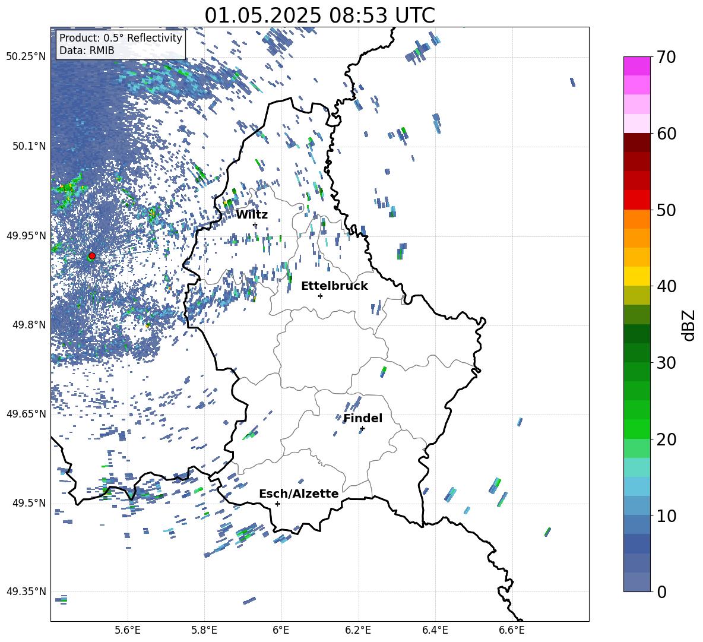Click the red radar site marker
The height and width of the screenshot is (642, 703).
pos(92,256)
